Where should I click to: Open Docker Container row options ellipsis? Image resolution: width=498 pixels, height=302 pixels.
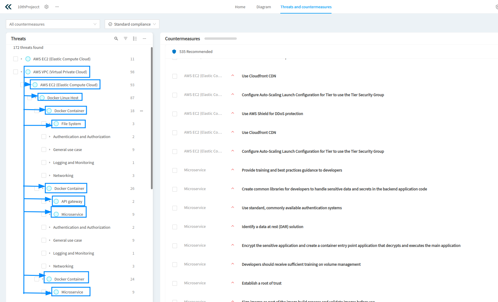(141, 111)
